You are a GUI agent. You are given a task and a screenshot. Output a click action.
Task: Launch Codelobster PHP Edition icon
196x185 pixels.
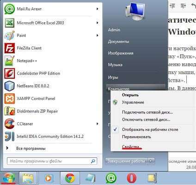(9, 74)
